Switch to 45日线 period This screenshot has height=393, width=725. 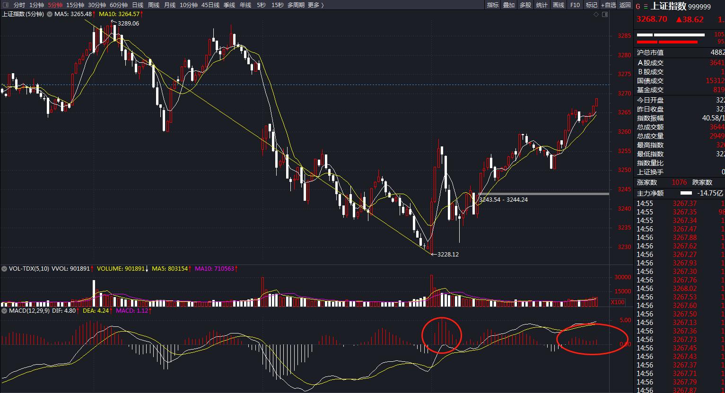pyautogui.click(x=210, y=5)
